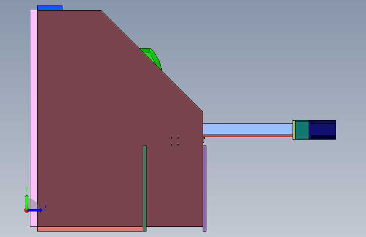Select the bright green curved part
The width and height of the screenshot is (366, 237).
154,57
